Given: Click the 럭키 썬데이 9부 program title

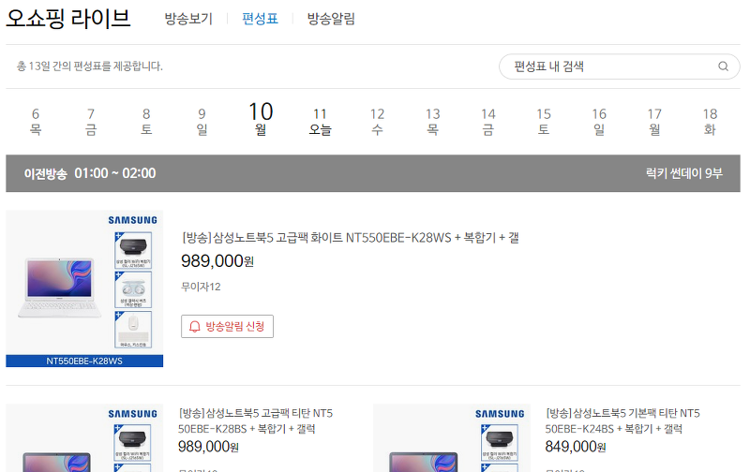Looking at the screenshot, I should pyautogui.click(x=684, y=173).
